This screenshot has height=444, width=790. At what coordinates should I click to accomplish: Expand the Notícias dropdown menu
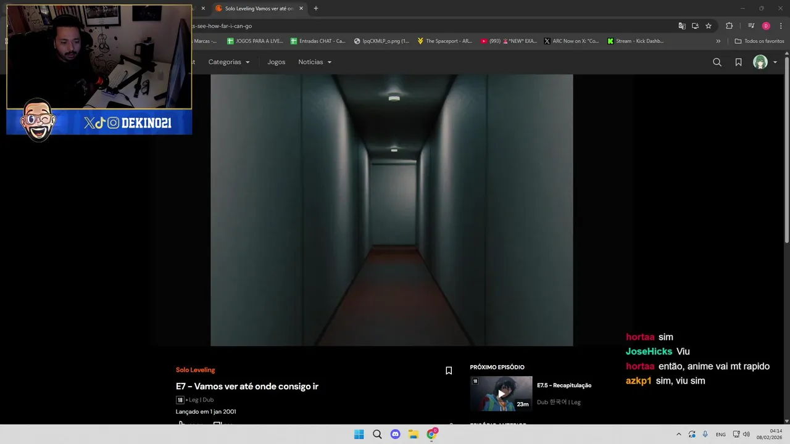pos(315,62)
